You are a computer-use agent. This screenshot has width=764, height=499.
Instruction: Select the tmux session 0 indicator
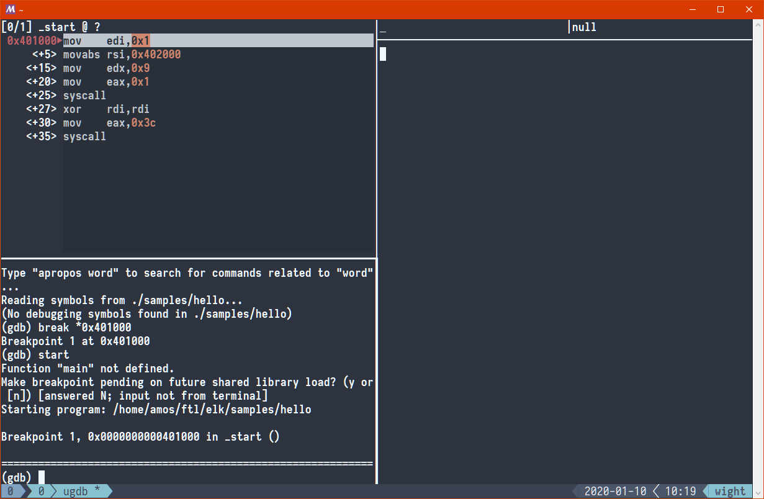pos(11,492)
